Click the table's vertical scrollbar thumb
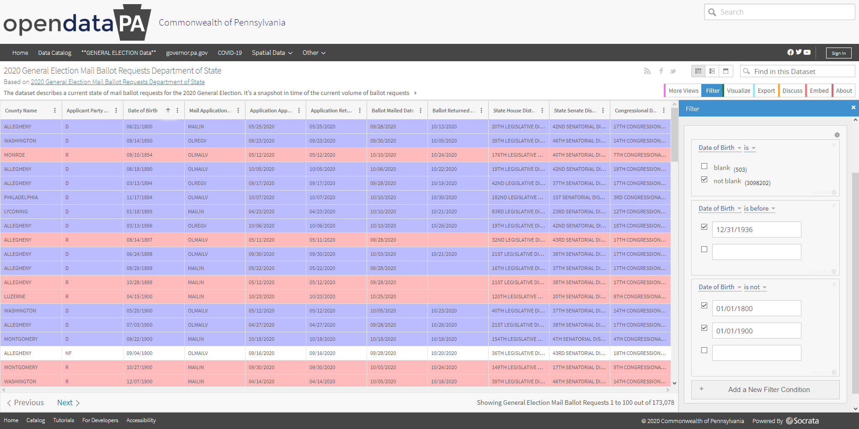Image resolution: width=859 pixels, height=429 pixels. pos(674,135)
